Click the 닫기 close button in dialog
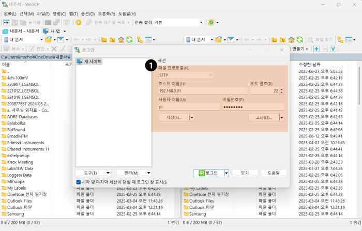 click(245, 173)
